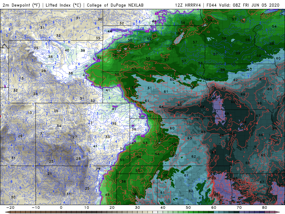Click the "64" dewpoint value on map

point(161,107)
